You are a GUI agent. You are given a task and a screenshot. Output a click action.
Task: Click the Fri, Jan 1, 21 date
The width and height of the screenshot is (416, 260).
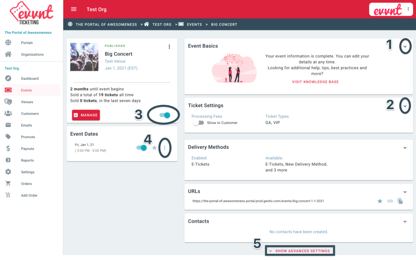[84, 145]
